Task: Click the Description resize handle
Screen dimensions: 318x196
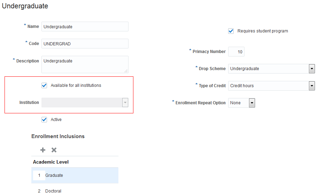Action: pyautogui.click(x=126, y=71)
